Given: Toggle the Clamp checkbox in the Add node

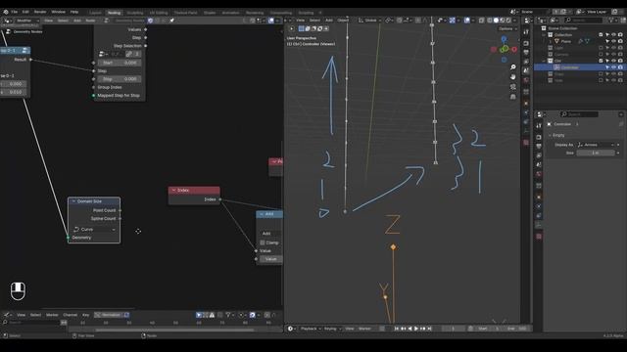Looking at the screenshot, I should coord(263,242).
